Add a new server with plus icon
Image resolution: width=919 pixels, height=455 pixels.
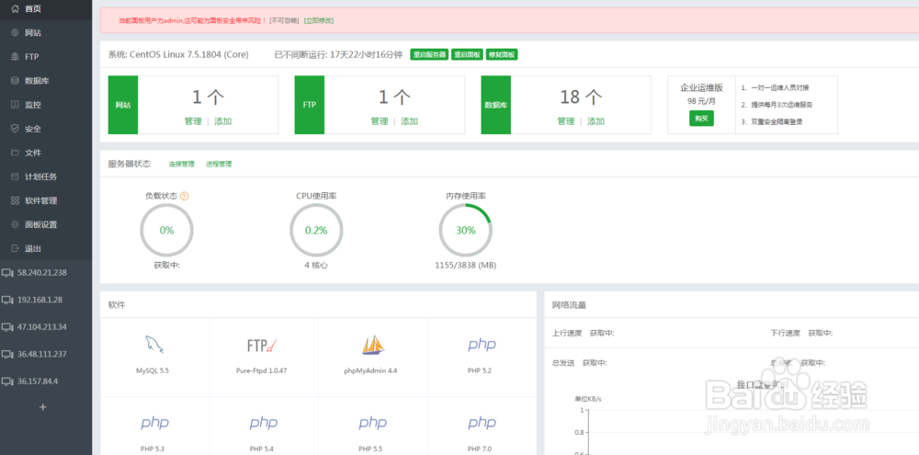43,407
